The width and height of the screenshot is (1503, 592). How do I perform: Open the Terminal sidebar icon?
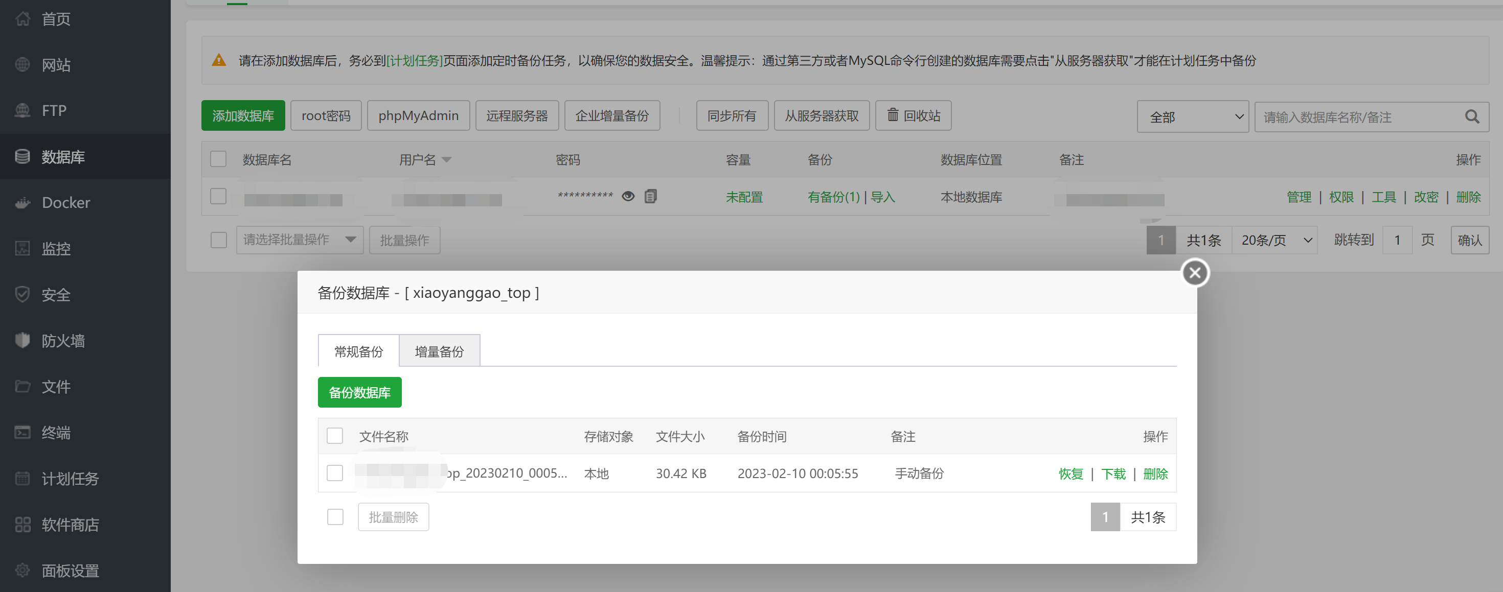22,432
